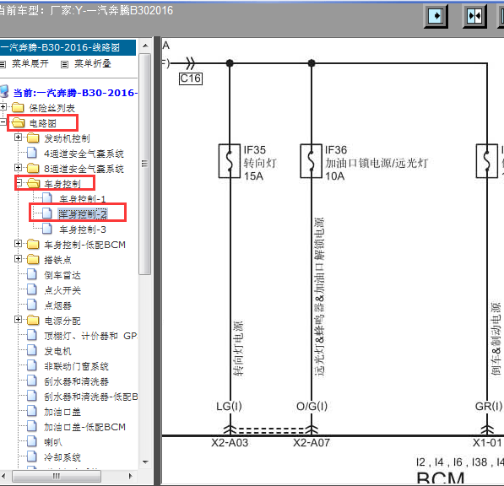504x486 pixels.
Task: Click the X2-A03 pin label
Action: pyautogui.click(x=230, y=443)
